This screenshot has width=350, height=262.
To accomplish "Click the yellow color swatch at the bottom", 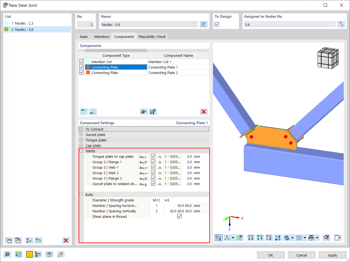I will (x=29, y=254).
